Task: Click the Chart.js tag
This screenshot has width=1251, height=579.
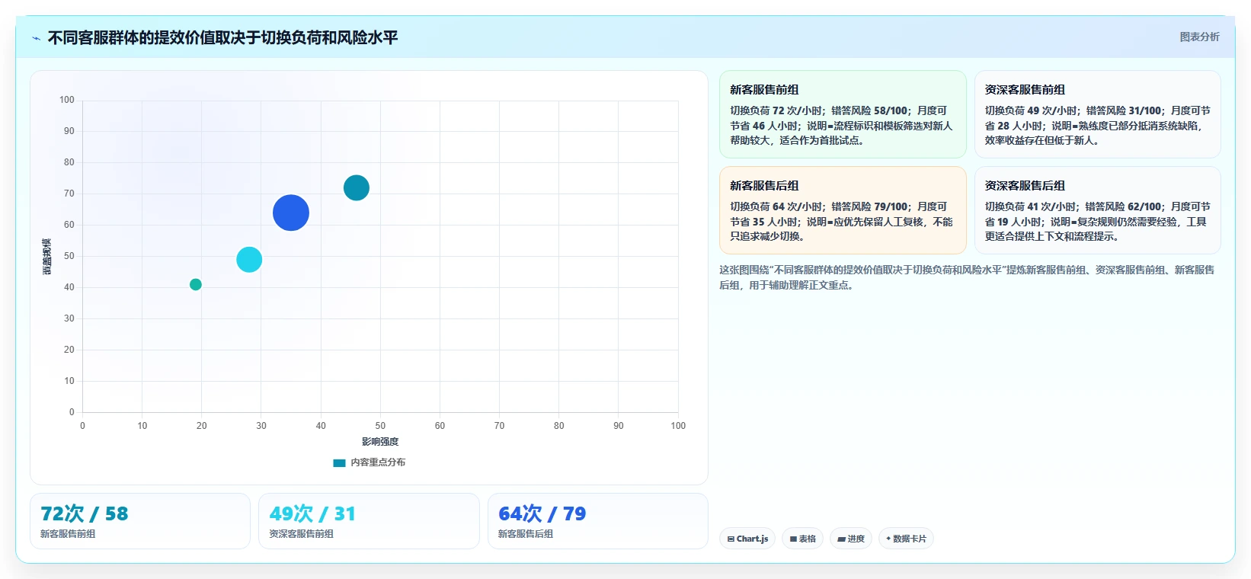Action: click(747, 539)
